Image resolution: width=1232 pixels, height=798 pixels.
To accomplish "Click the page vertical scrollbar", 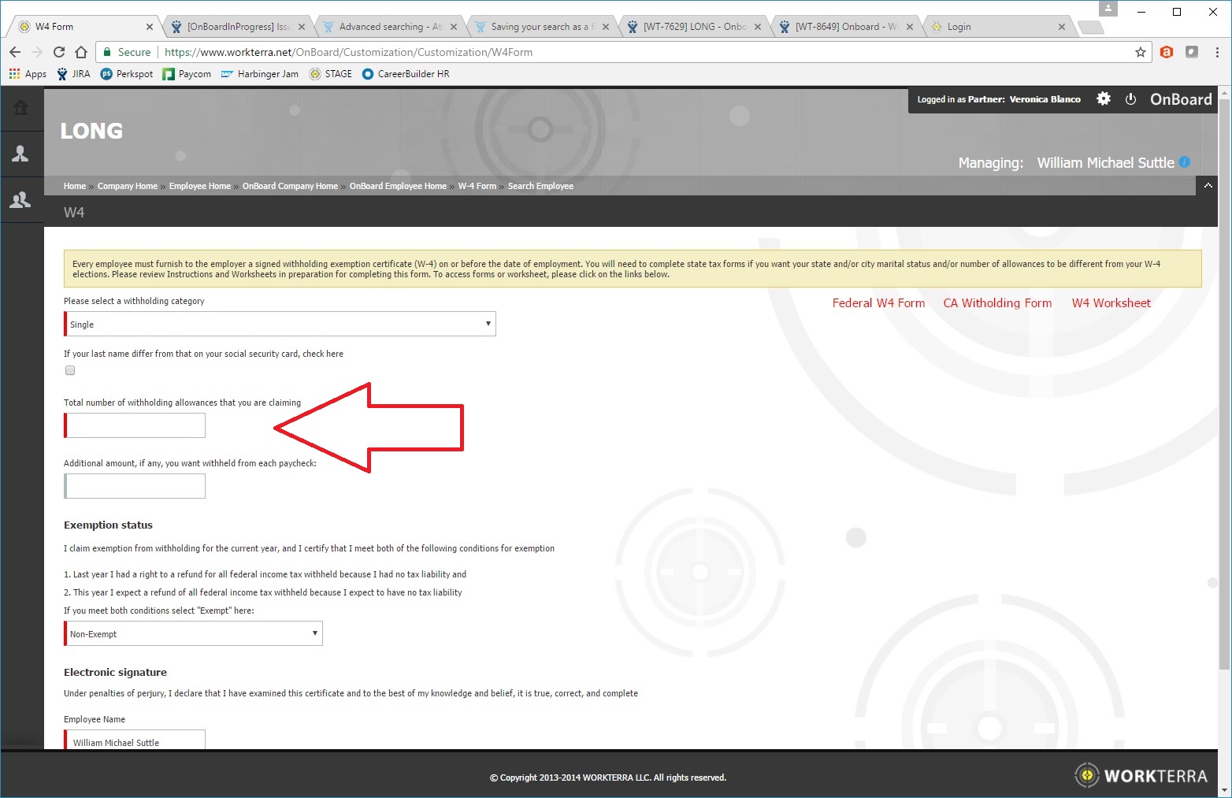I will click(1224, 386).
